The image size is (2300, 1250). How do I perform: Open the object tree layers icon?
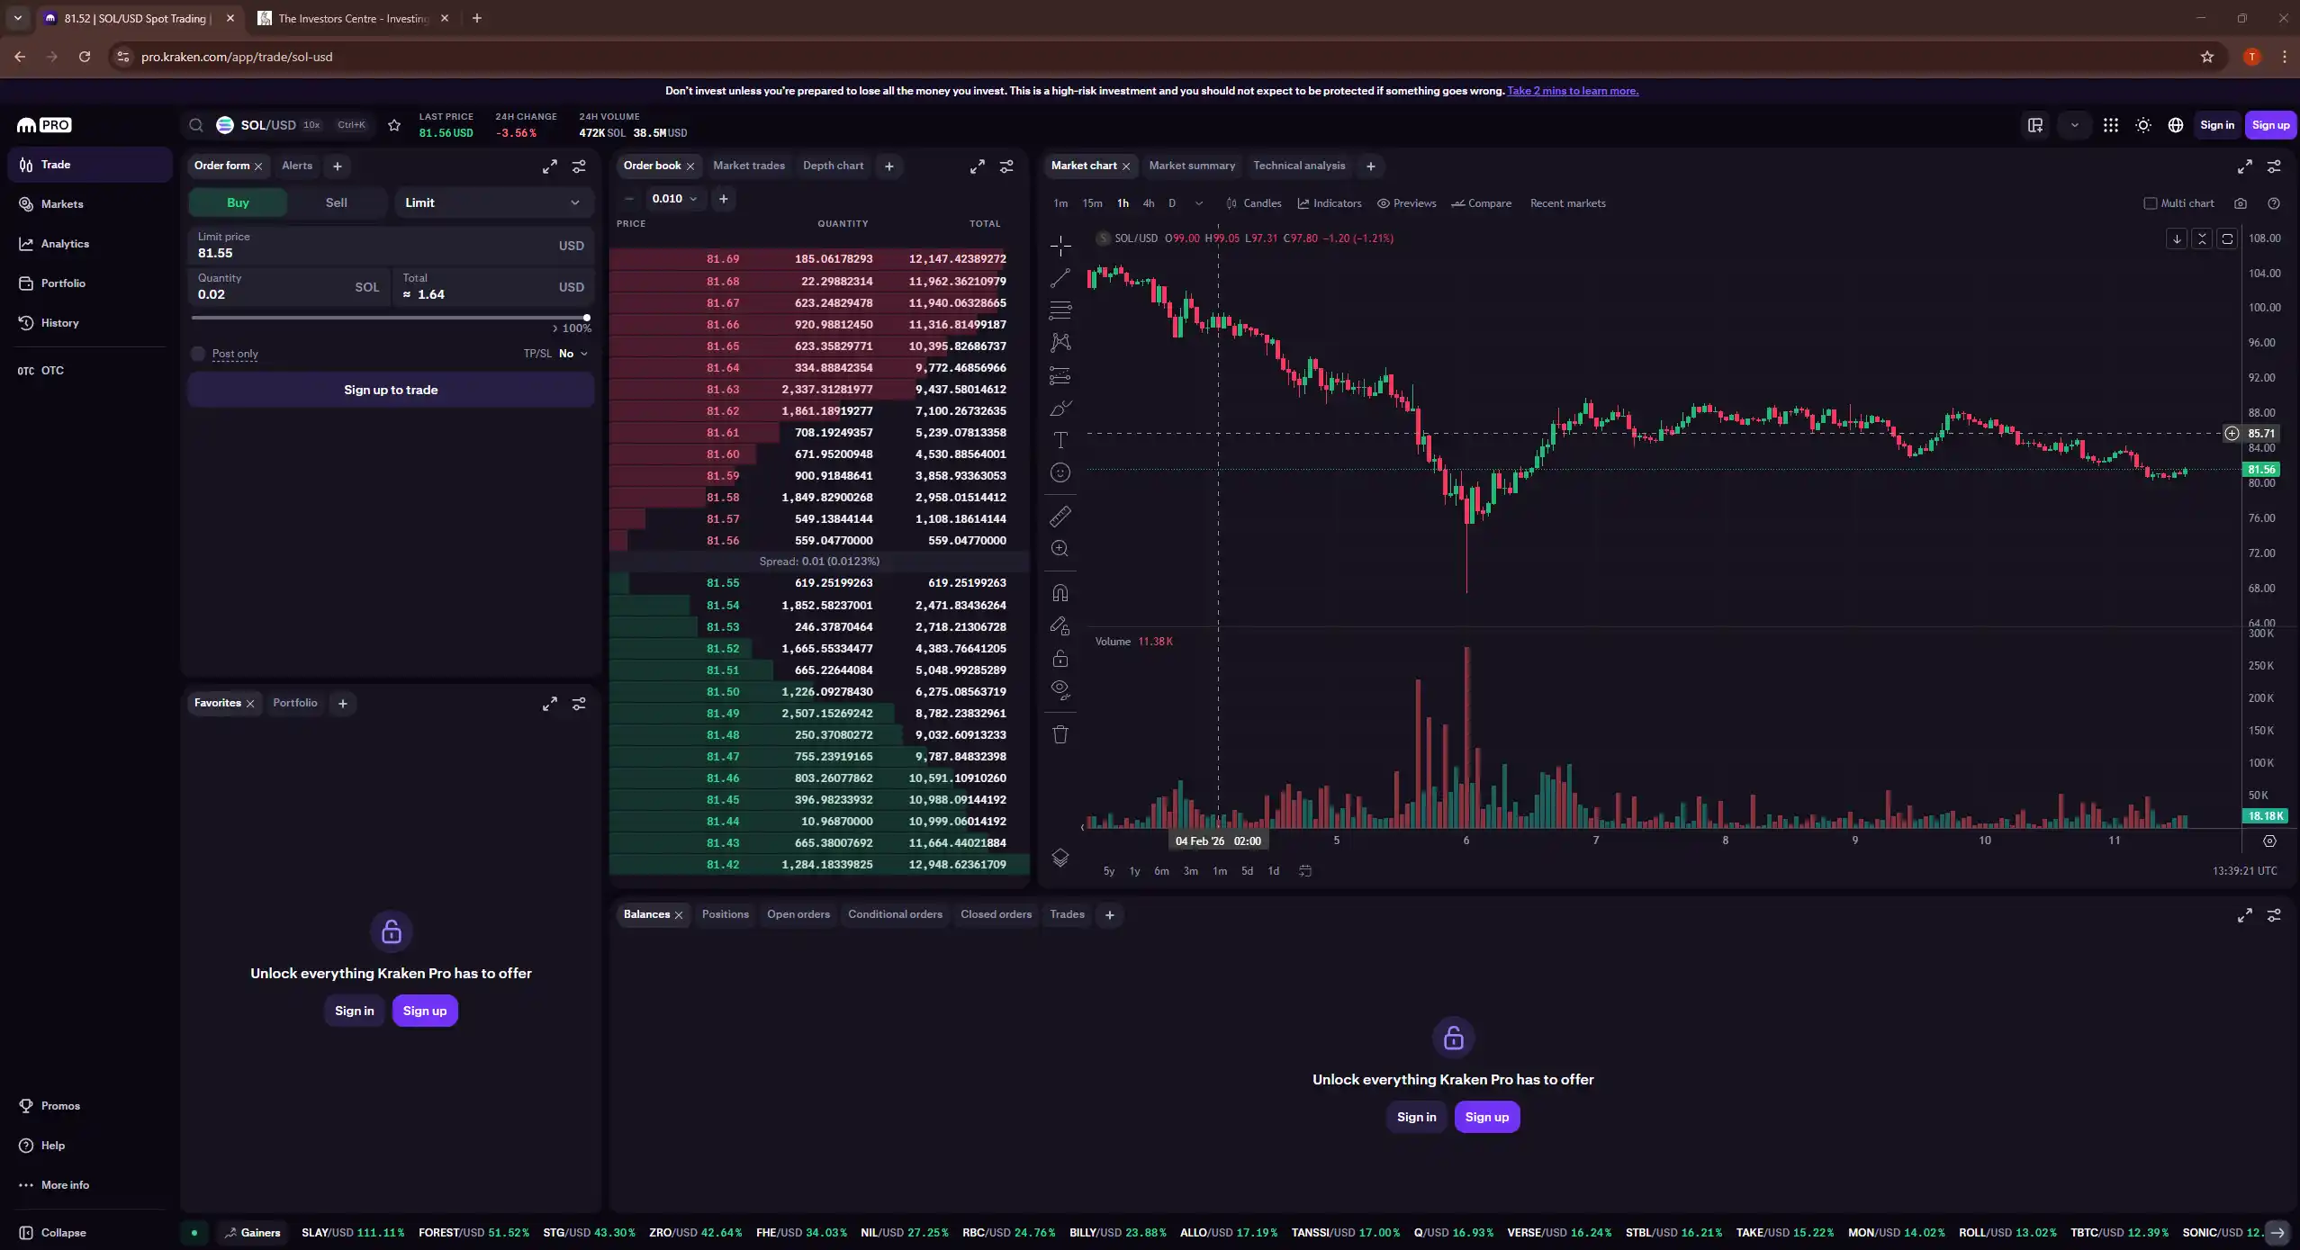click(x=1060, y=858)
